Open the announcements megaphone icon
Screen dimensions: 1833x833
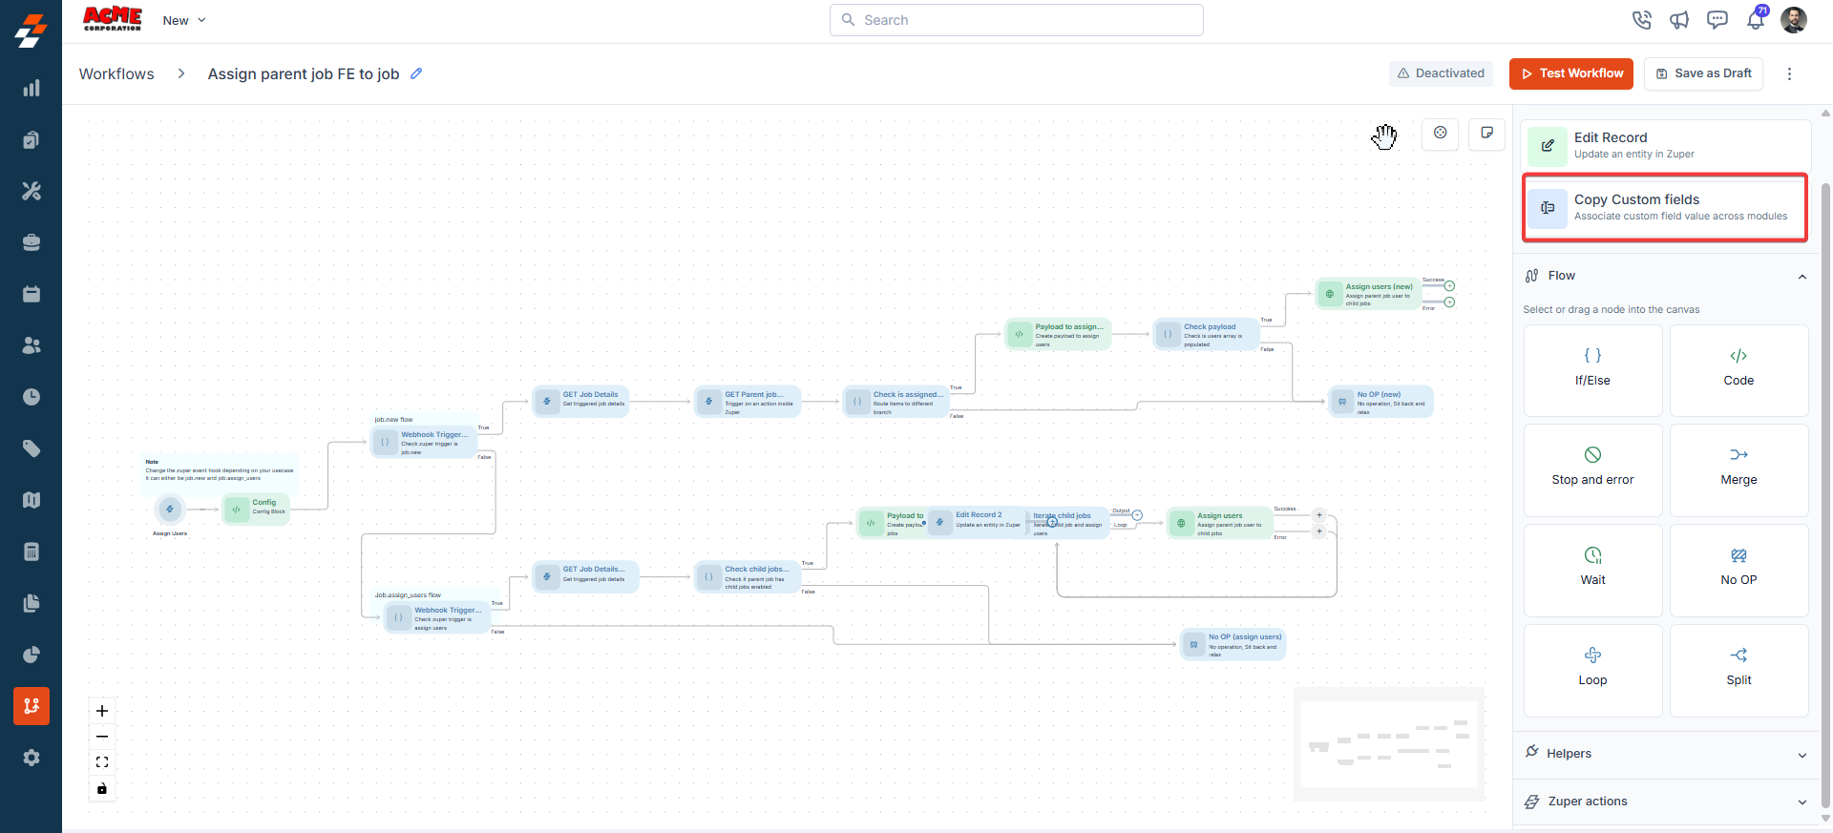[x=1679, y=20]
